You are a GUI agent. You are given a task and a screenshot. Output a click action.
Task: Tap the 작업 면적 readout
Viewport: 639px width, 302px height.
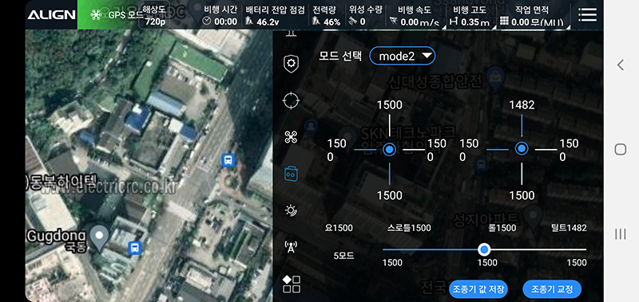pyautogui.click(x=531, y=15)
